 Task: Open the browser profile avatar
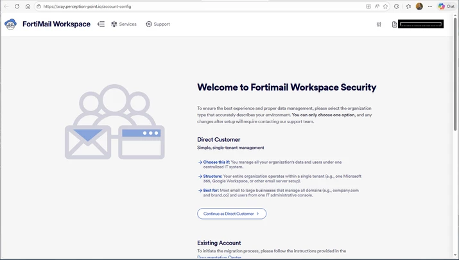click(419, 6)
